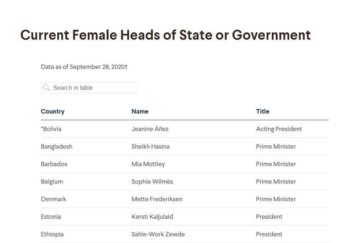
Task: Click the Mette Frederiksen name cell
Action: point(157,199)
